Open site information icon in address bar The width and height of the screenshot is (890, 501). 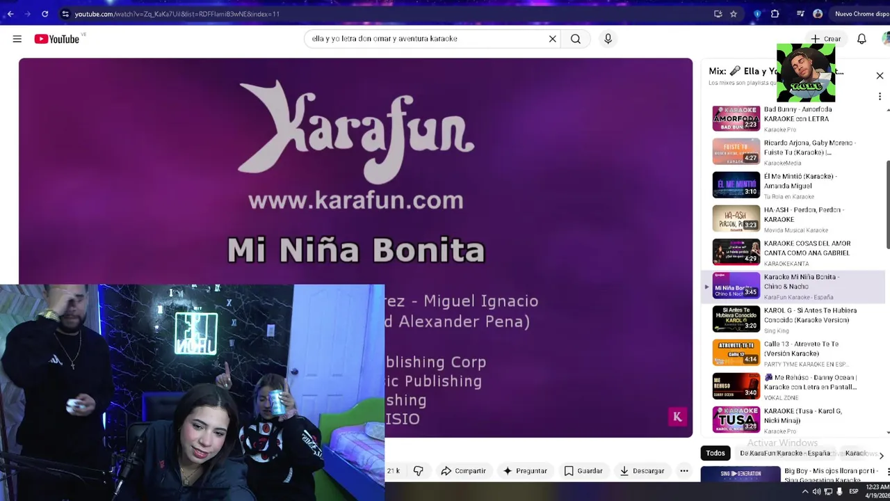[x=65, y=14]
